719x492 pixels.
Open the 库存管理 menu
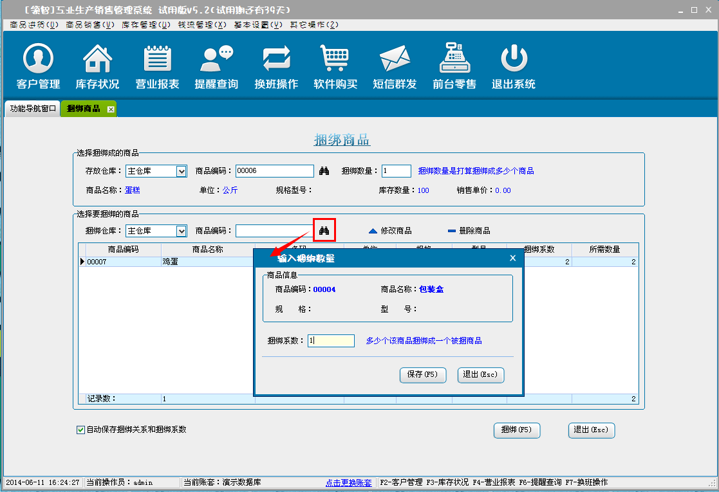coord(146,24)
